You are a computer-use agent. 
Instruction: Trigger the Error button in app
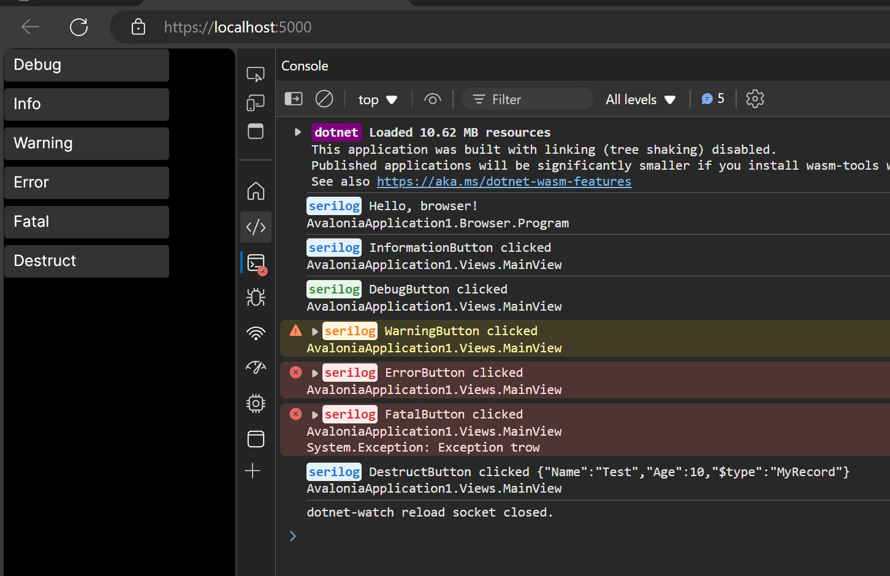[x=86, y=183]
